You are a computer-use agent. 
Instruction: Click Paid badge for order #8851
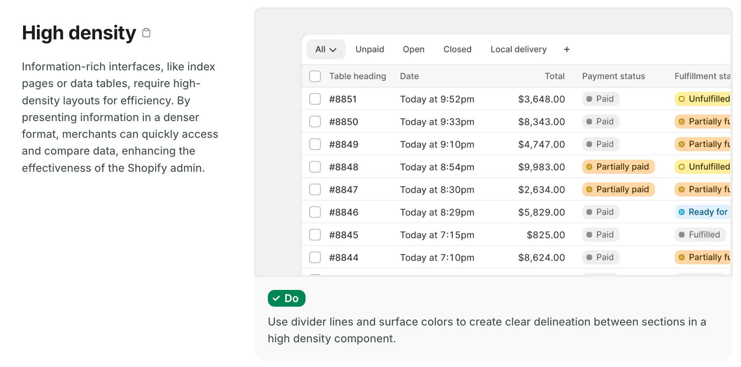tap(601, 99)
